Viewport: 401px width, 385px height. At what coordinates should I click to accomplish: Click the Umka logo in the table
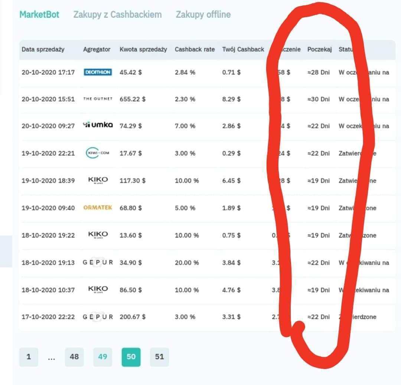pyautogui.click(x=98, y=126)
